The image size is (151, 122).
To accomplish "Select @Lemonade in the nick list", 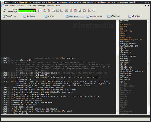I will [x=125, y=37].
